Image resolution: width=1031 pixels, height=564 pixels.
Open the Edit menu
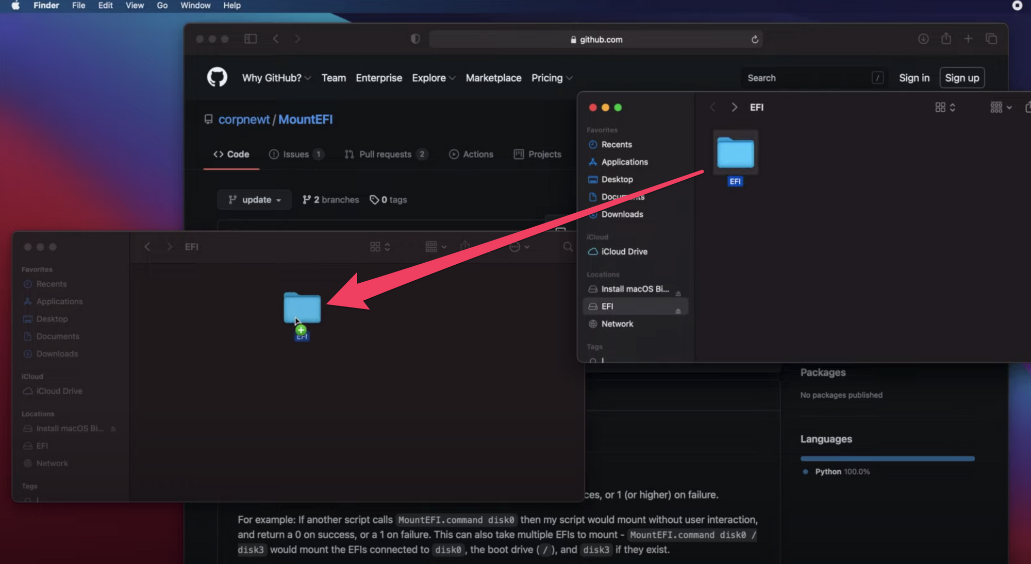[x=105, y=6]
